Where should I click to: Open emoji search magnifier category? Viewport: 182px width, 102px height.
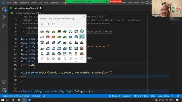42,59
